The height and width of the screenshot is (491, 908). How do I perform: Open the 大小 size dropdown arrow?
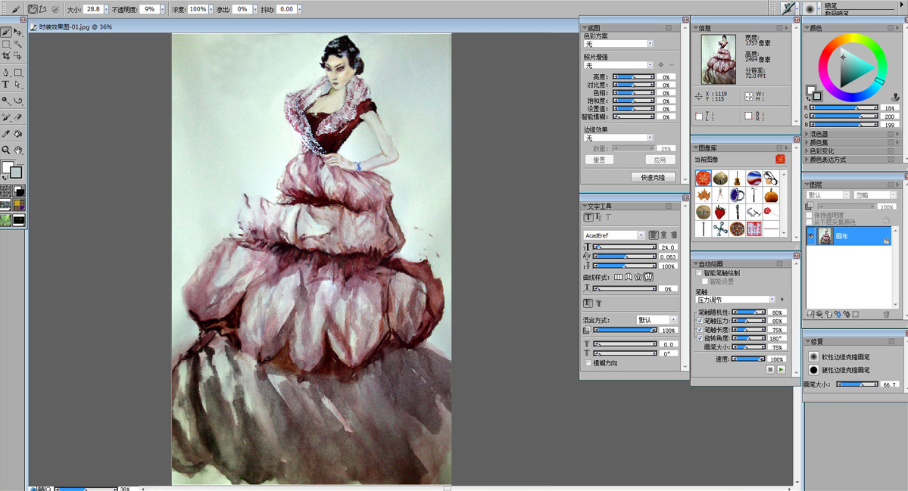[x=106, y=9]
